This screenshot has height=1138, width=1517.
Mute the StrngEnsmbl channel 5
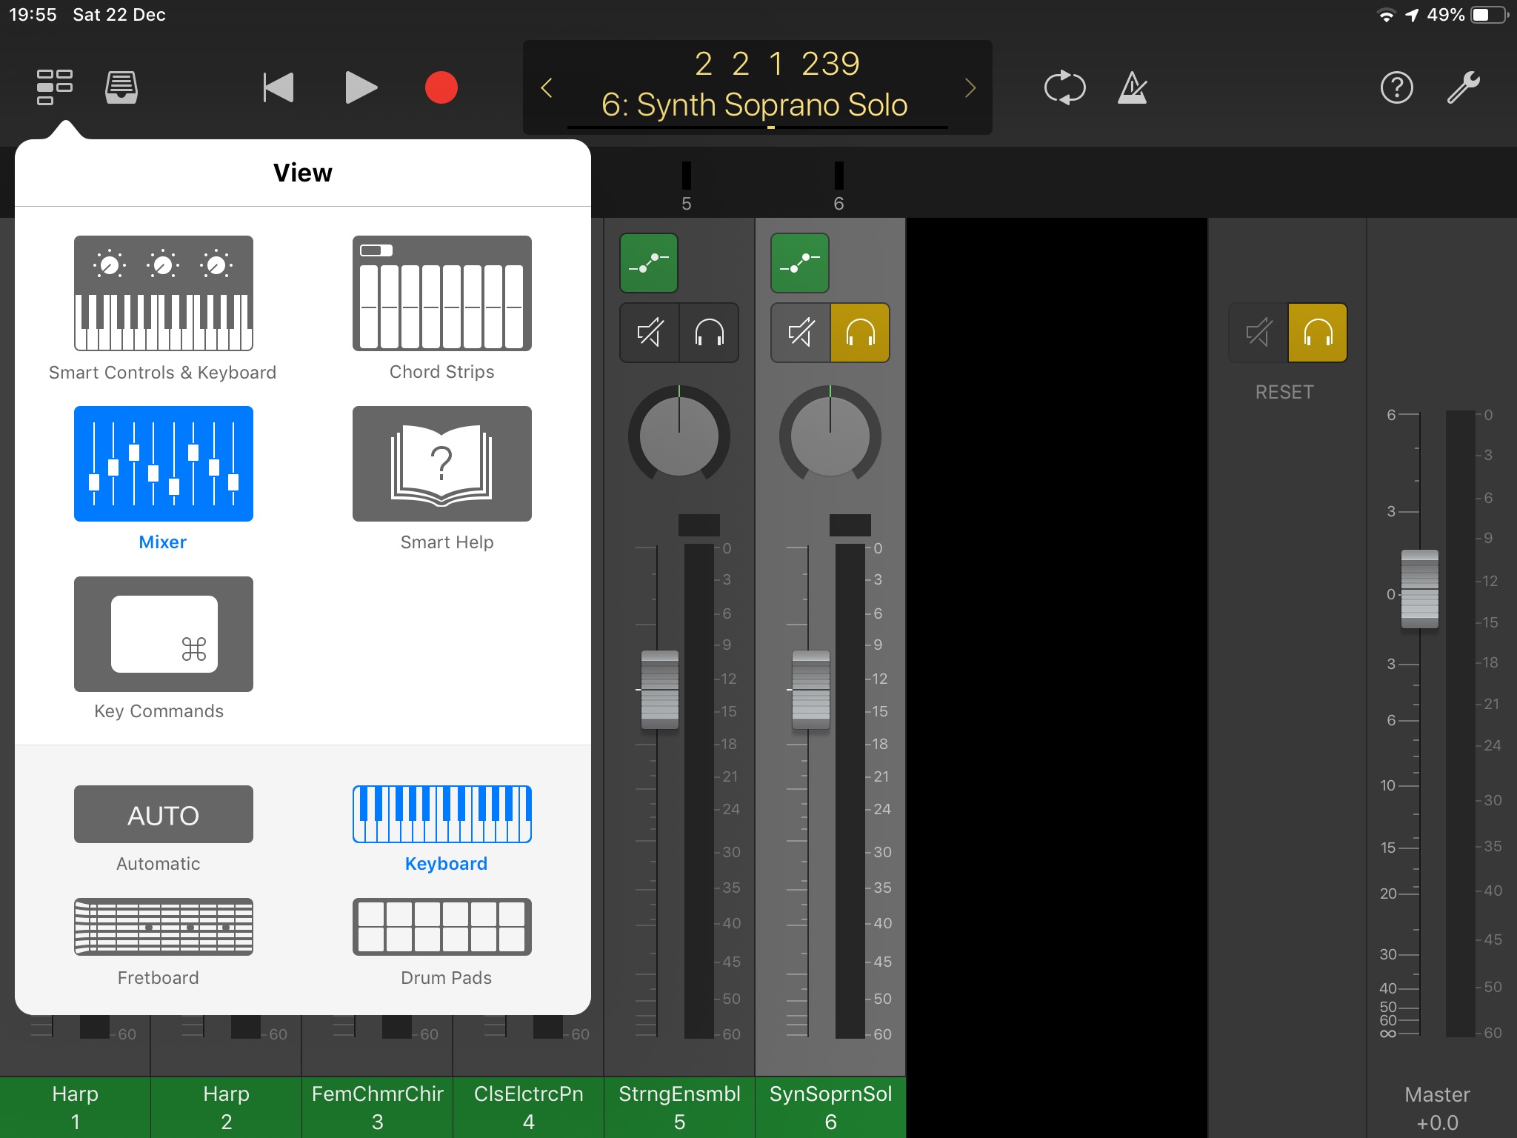click(x=650, y=333)
